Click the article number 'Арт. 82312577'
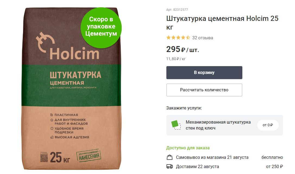This screenshot has width=295, height=174. tap(177, 9)
